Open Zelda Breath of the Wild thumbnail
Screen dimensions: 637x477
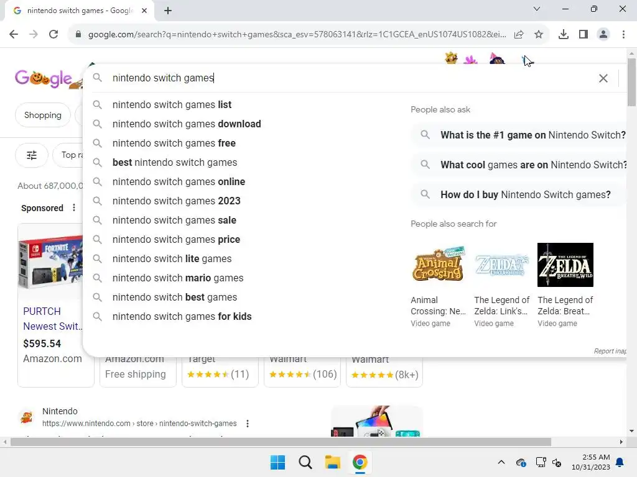[565, 265]
